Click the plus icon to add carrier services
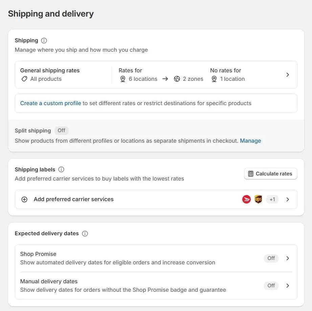Screen dimensions: 312x311 (24, 199)
